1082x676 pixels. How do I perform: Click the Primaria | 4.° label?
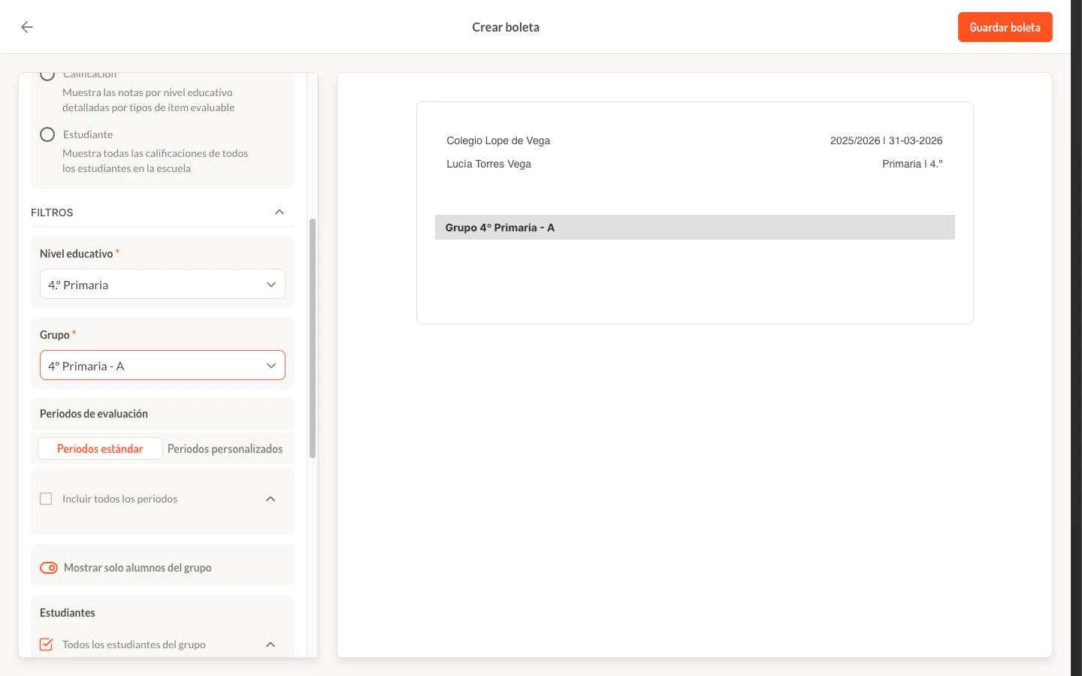pos(912,164)
